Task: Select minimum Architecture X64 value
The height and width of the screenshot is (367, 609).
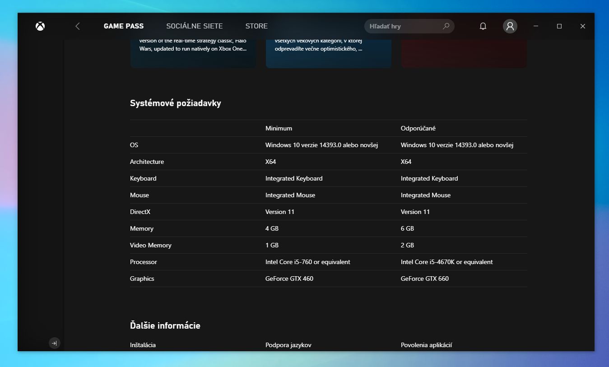Action: click(271, 162)
